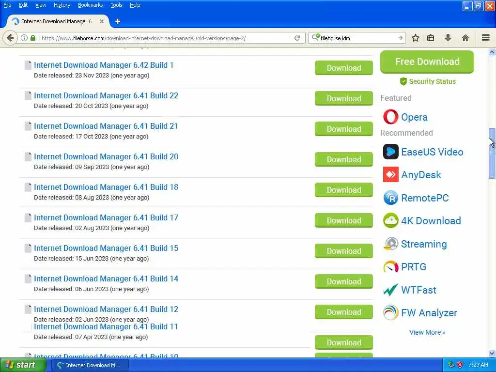This screenshot has height=372, width=496.
Task: Submit search with the go arrow
Action: click(x=401, y=38)
